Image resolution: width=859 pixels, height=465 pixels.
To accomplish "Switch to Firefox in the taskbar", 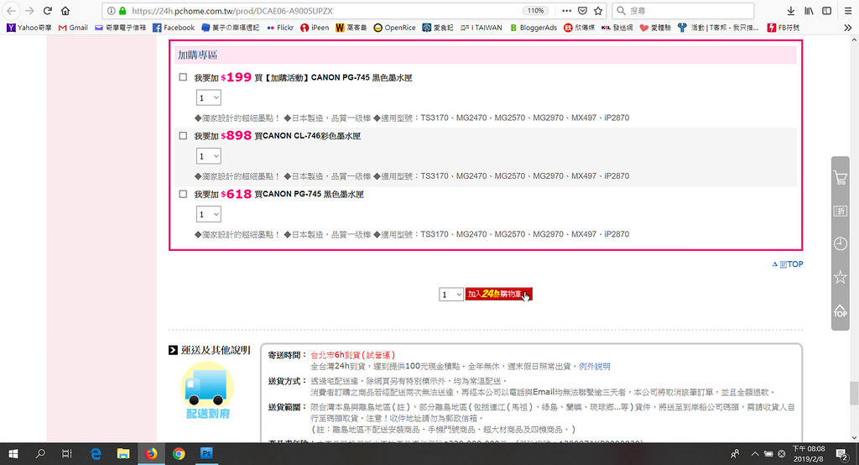I will click(151, 453).
